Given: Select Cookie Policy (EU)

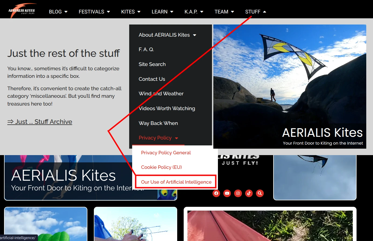Looking at the screenshot, I should click(x=161, y=167).
